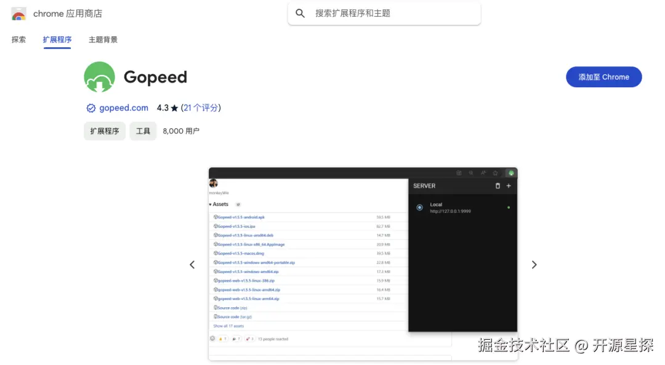This screenshot has width=665, height=365.
Task: Toggle the rocket reaction on the release
Action: tap(249, 339)
